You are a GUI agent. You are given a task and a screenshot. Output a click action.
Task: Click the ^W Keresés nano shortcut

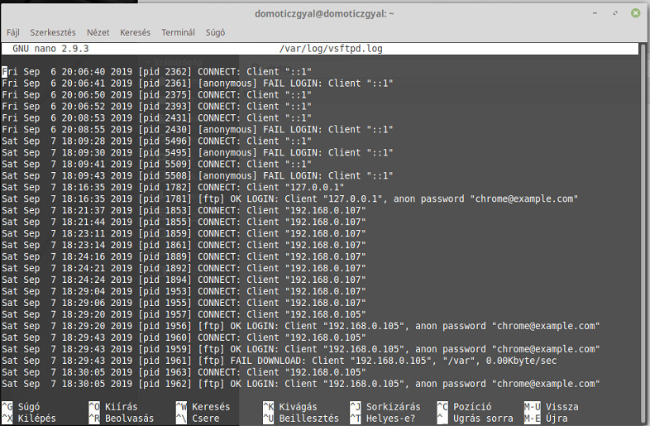(x=203, y=407)
